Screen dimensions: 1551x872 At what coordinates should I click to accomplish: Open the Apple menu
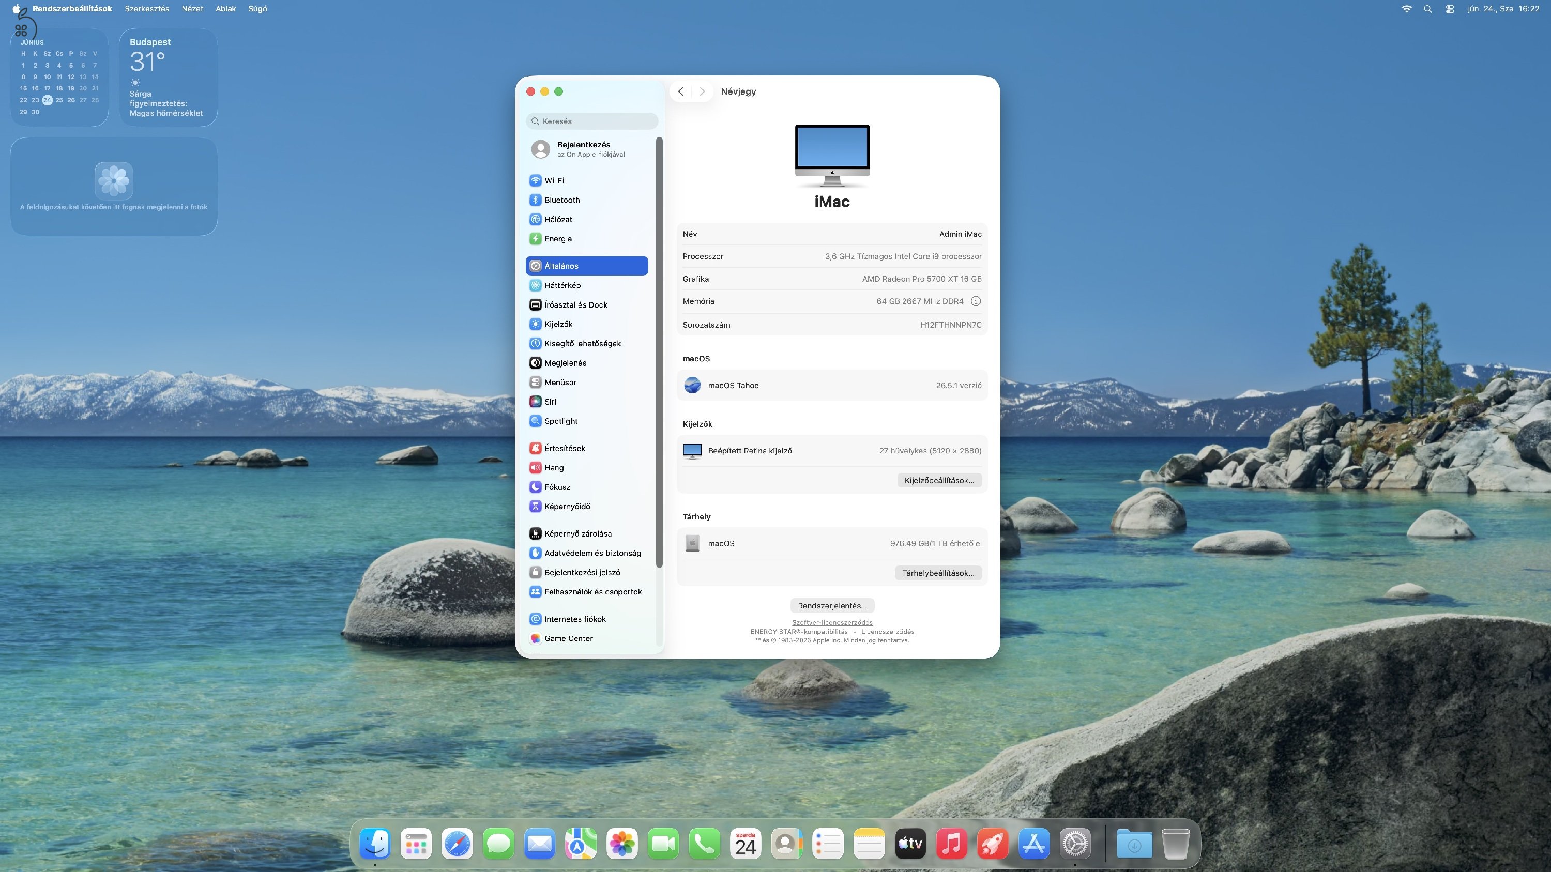click(x=16, y=8)
